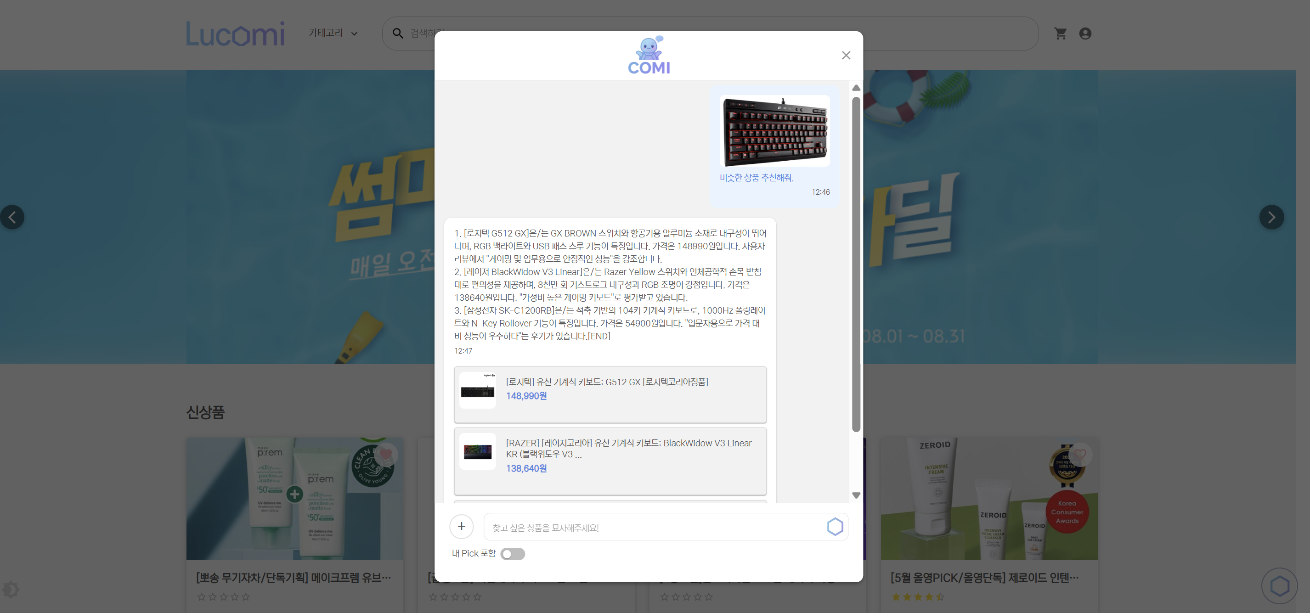The image size is (1310, 613).
Task: Click the hexagon send icon in chat input
Action: (x=835, y=527)
